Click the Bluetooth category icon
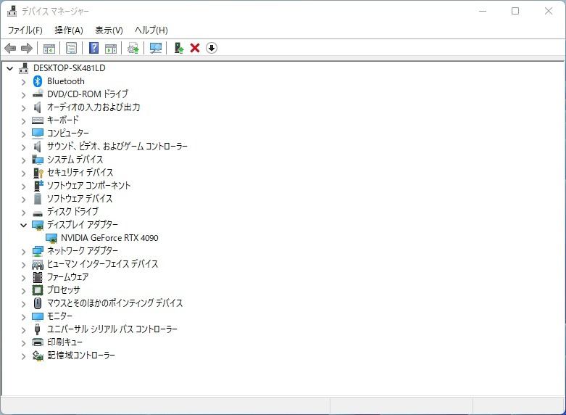The height and width of the screenshot is (415, 566). 38,81
